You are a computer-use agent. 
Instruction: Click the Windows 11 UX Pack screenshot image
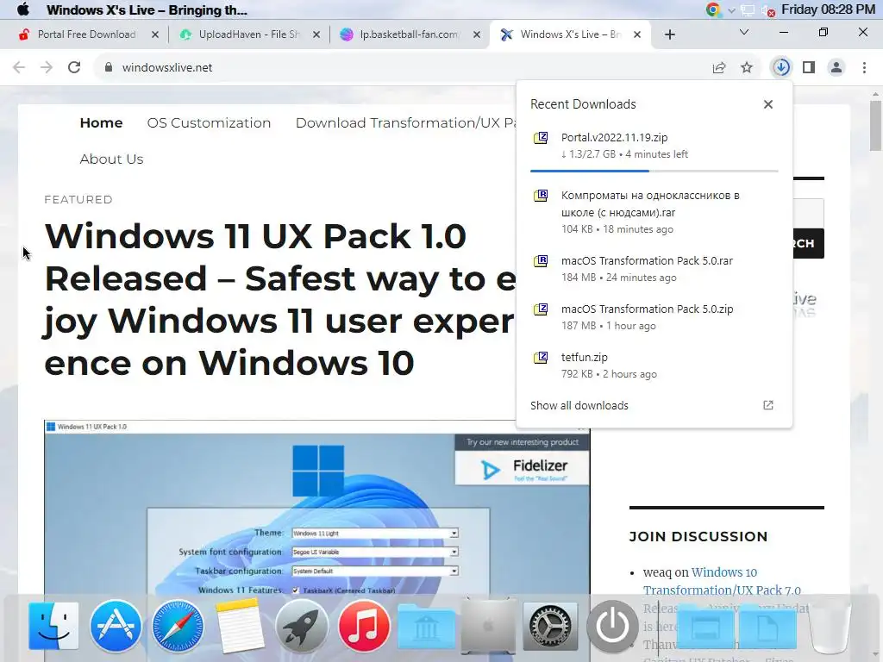[x=317, y=512]
